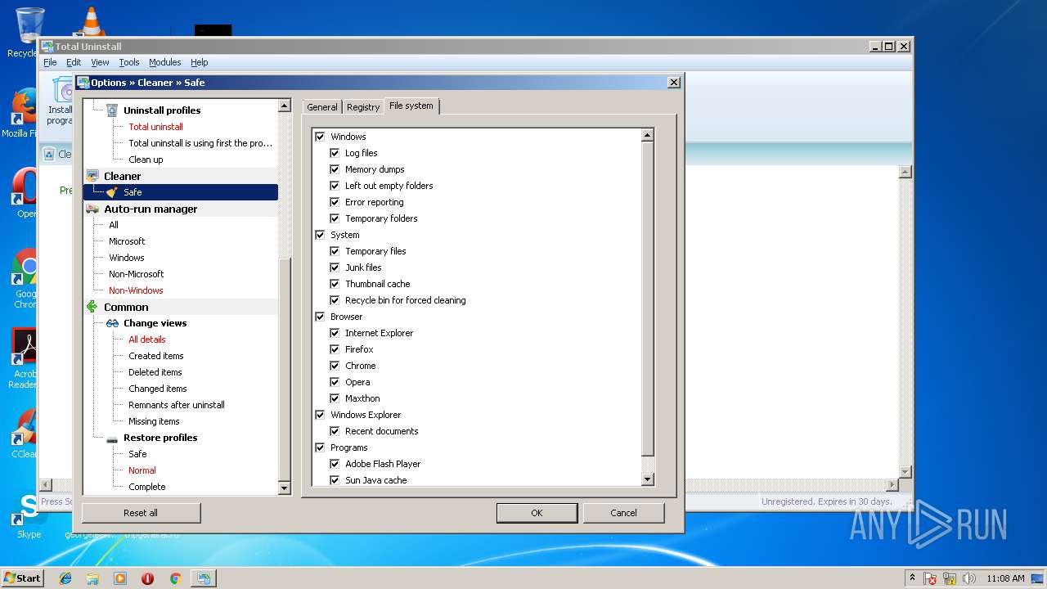Switch to the Registry tab
Viewport: 1047px width, 589px height.
click(363, 107)
